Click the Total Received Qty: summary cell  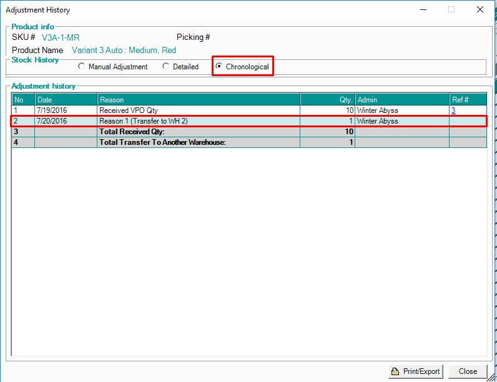[x=199, y=132]
